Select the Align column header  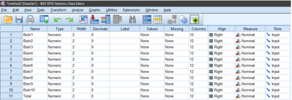(222, 29)
